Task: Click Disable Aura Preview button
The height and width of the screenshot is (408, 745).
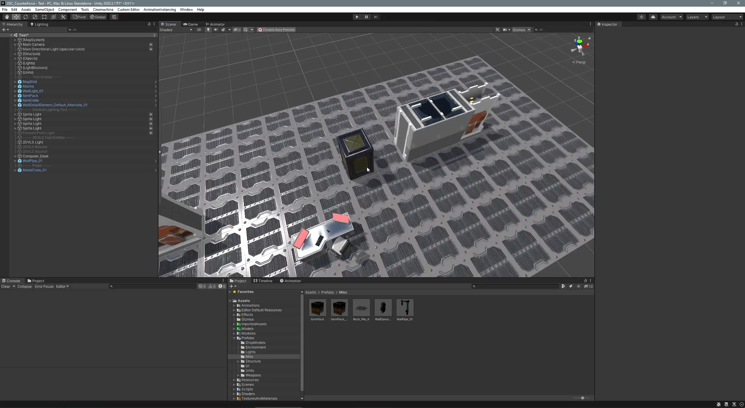Action: (277, 30)
